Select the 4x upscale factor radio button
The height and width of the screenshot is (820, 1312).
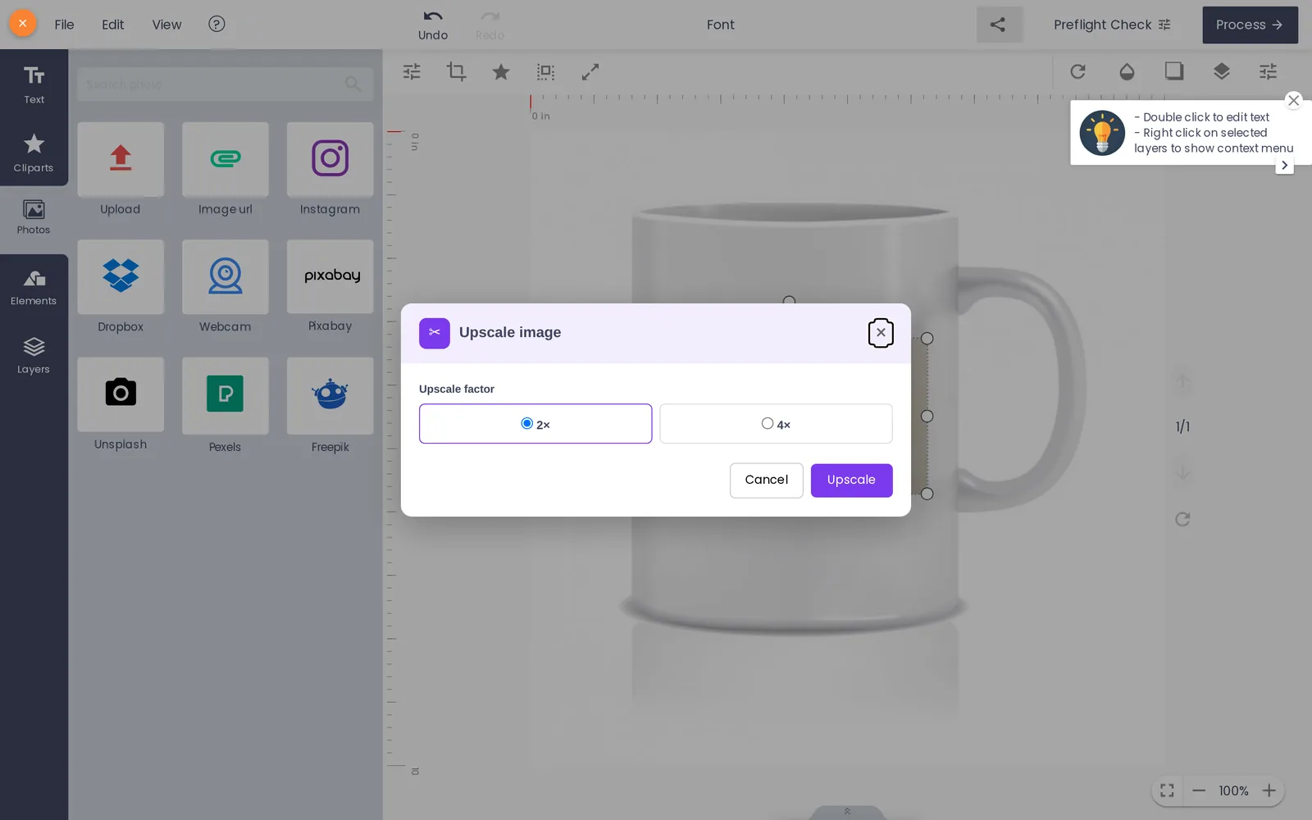(767, 423)
